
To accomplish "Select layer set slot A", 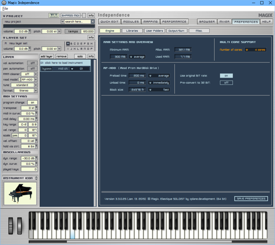I will pos(68,44).
